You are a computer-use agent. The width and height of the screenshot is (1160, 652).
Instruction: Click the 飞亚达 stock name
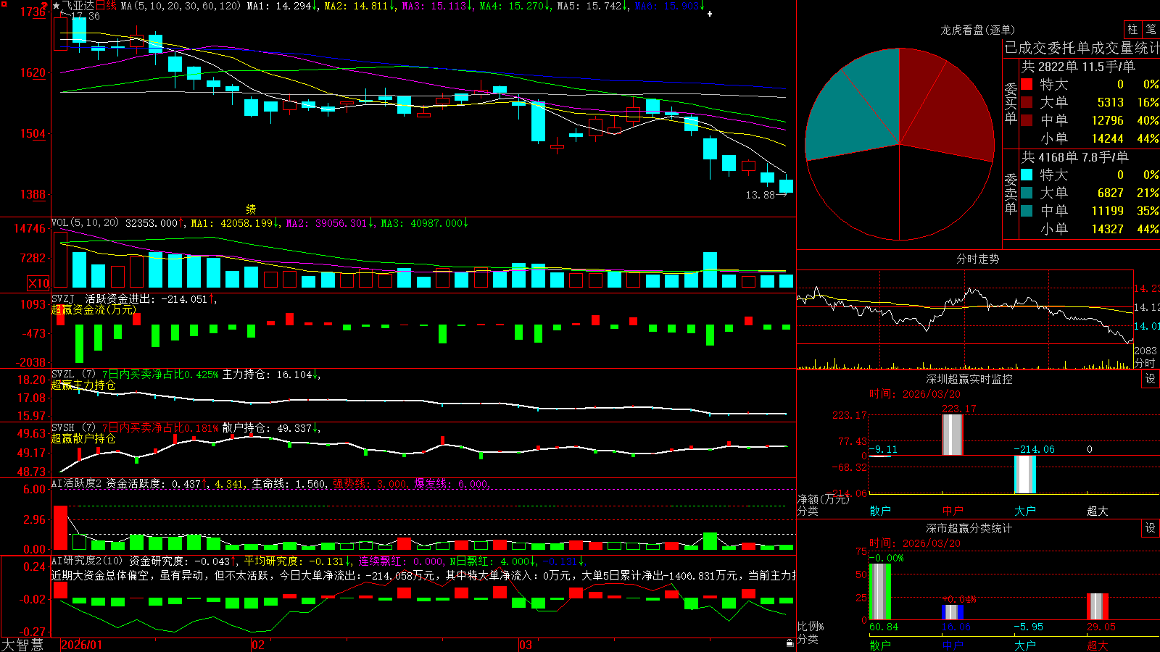(x=78, y=6)
